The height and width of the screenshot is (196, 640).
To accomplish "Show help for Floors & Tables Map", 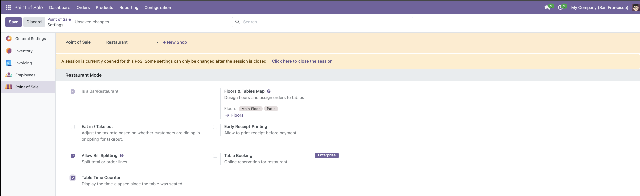I will pos(269,91).
